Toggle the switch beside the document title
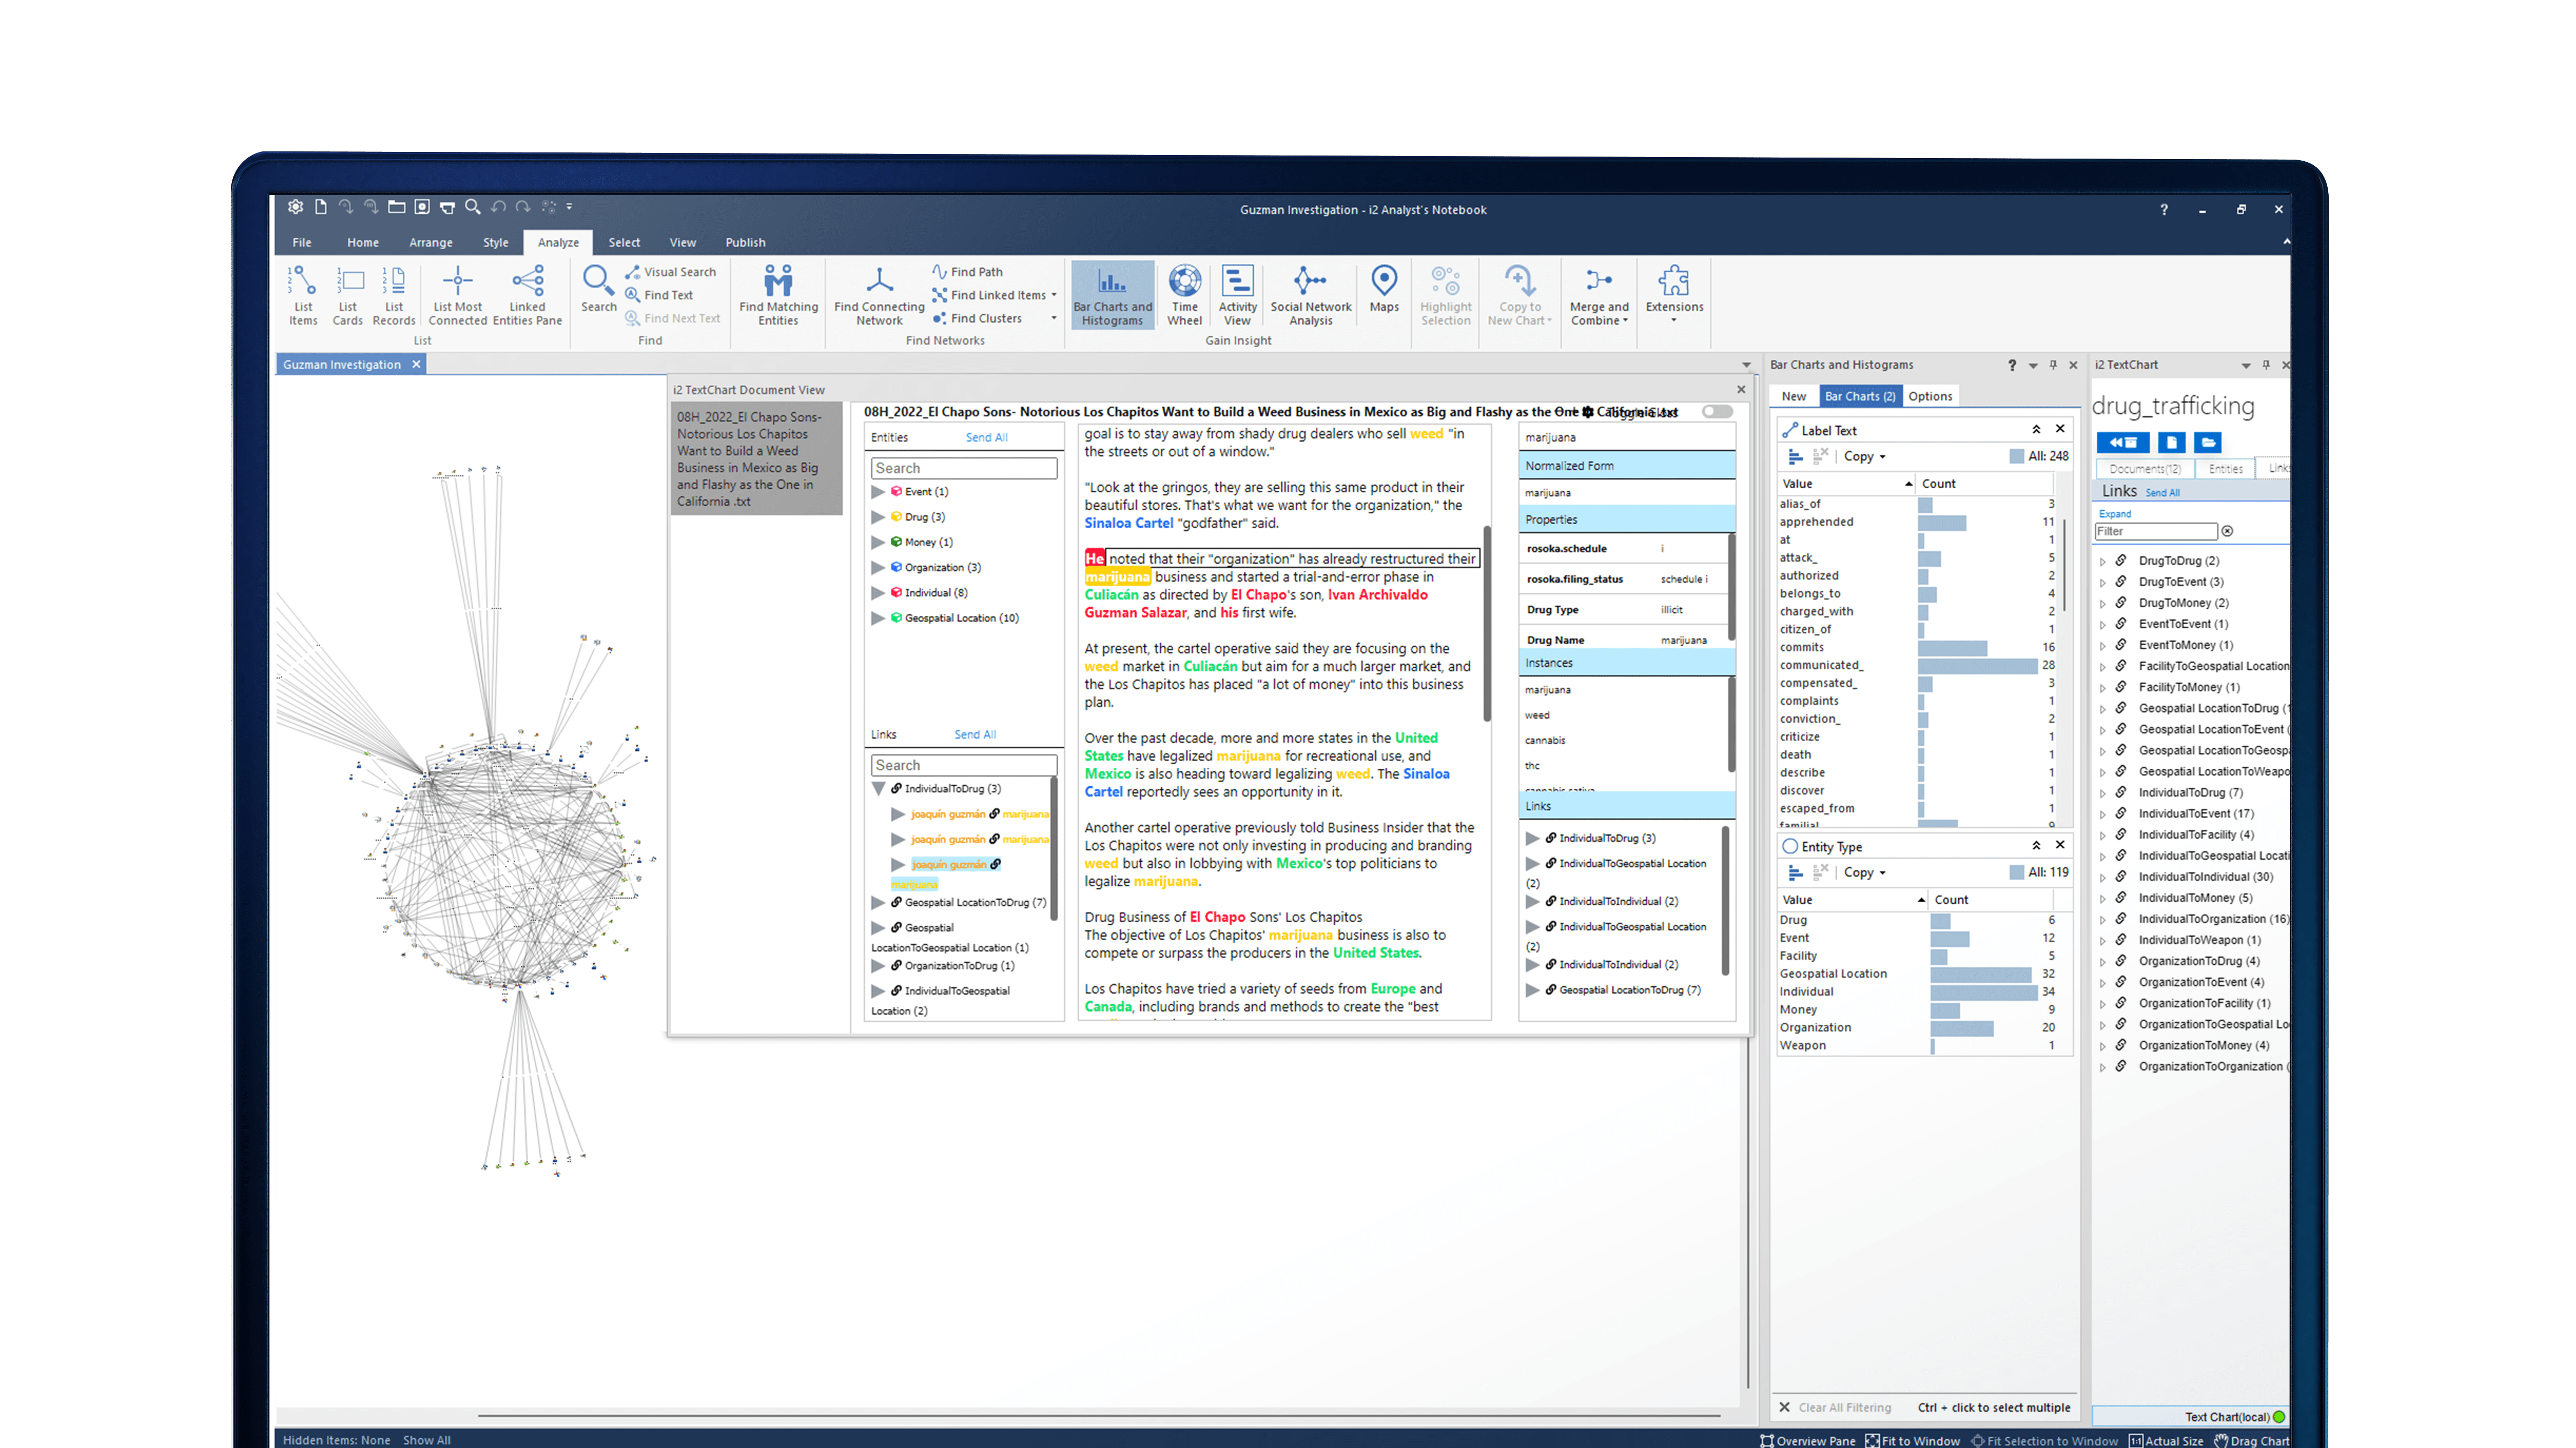The height and width of the screenshot is (1448, 2576). [1716, 412]
